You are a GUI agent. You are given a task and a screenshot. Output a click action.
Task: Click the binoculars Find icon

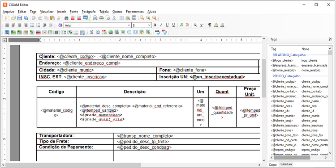point(66,18)
